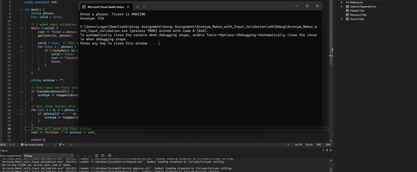Expand the Source Files folder arrow
This screenshot has width=417, height=172.
click(x=342, y=19)
